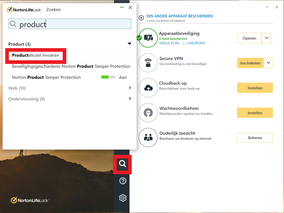Click the plus icon to protect another device

141,18
